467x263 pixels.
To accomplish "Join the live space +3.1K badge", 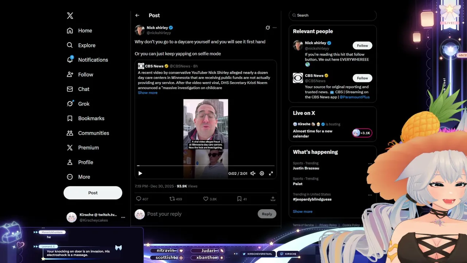I will (x=362, y=133).
